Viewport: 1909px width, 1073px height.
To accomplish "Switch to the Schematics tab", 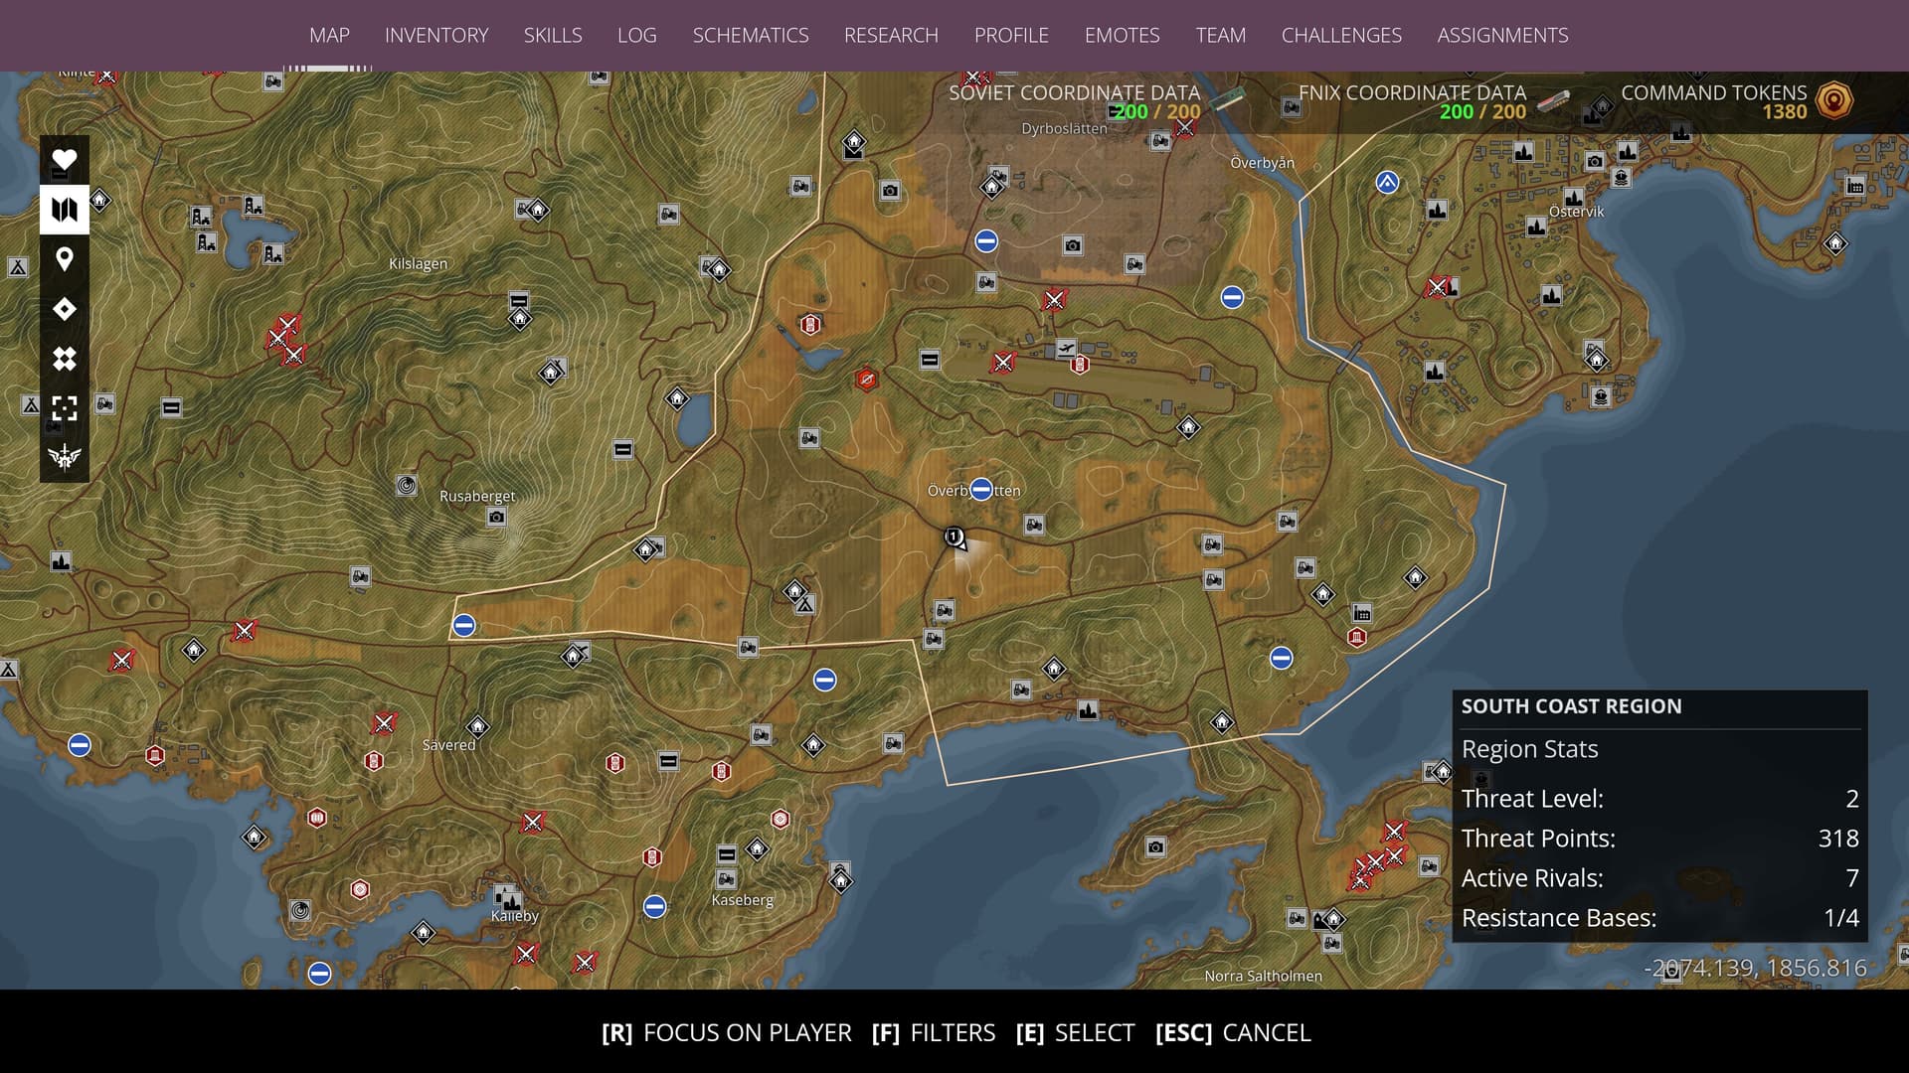I will [751, 35].
